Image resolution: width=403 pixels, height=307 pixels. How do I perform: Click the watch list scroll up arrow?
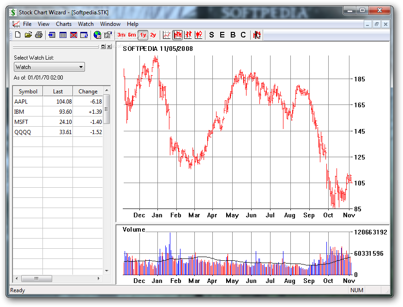point(107,90)
